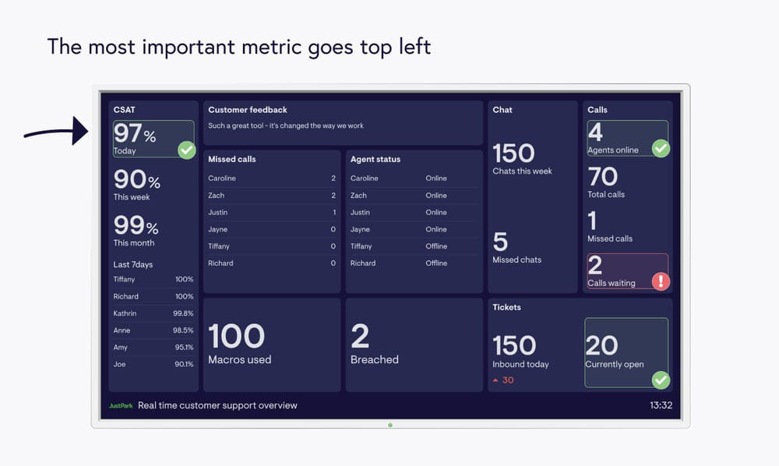
Task: Click the red triangle next to 30 inbound
Action: pyautogui.click(x=494, y=380)
